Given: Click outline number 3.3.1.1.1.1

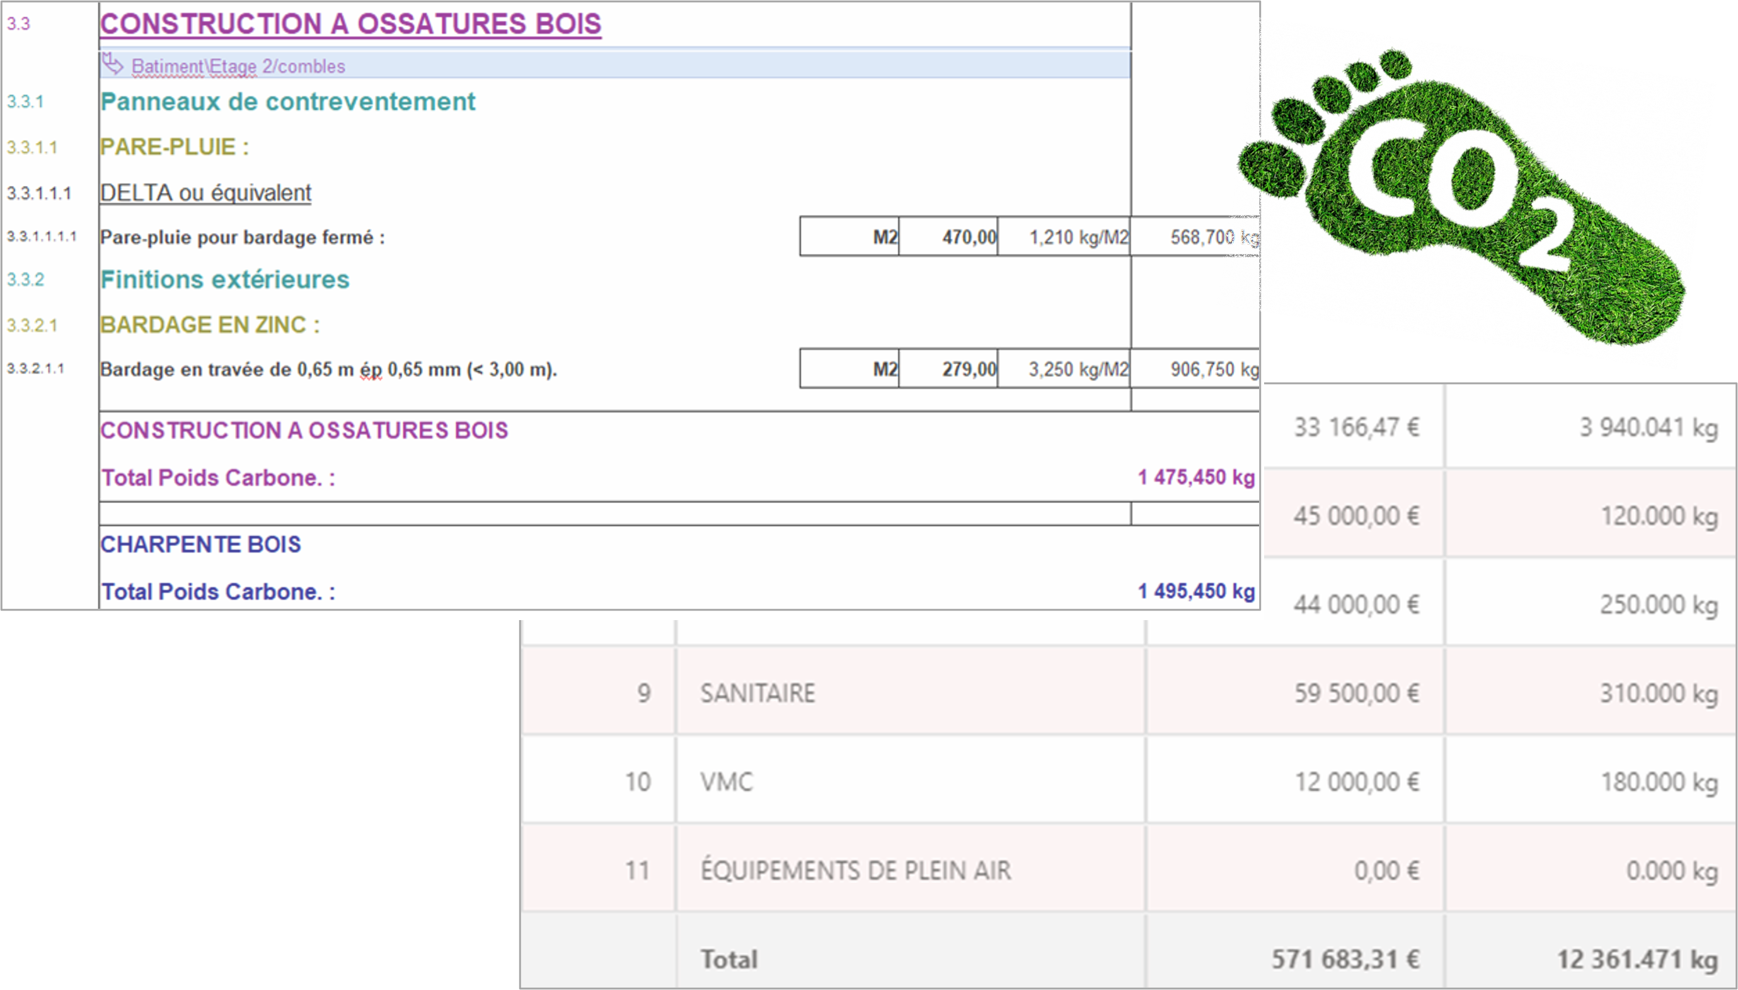Looking at the screenshot, I should click(x=42, y=236).
